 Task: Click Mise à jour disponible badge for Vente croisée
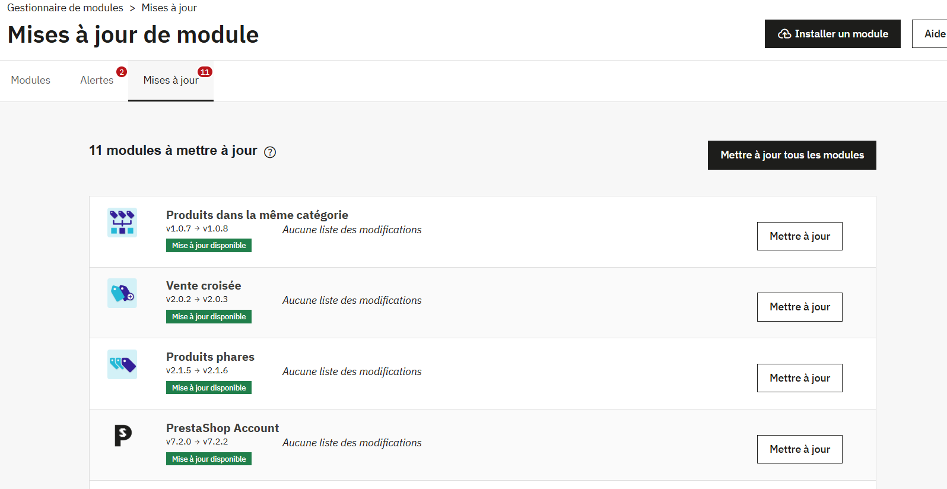click(209, 317)
